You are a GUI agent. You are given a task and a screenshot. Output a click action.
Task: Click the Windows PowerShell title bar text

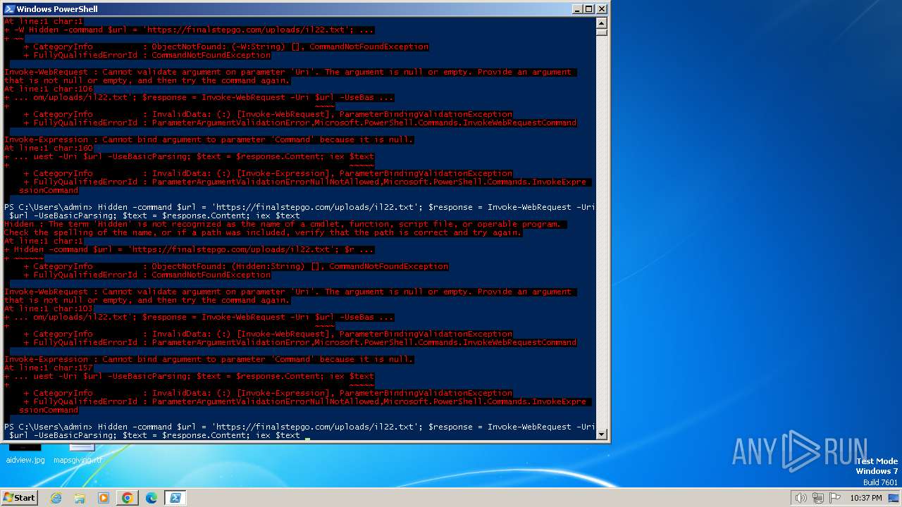(57, 9)
